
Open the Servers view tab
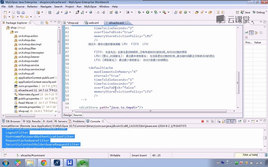(x=61, y=121)
